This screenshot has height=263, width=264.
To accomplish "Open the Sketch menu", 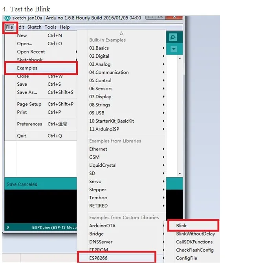I will (x=34, y=27).
